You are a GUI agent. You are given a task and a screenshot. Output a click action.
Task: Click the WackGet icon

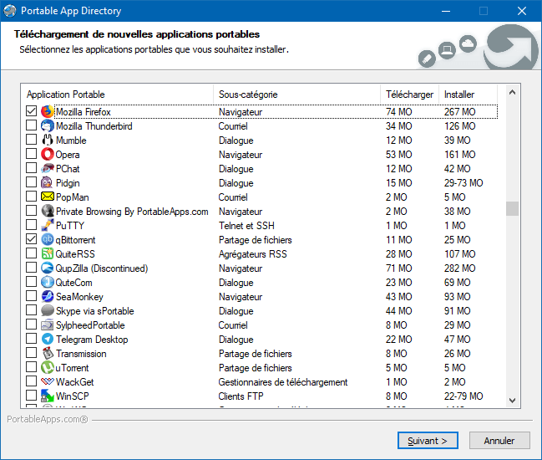[48, 381]
